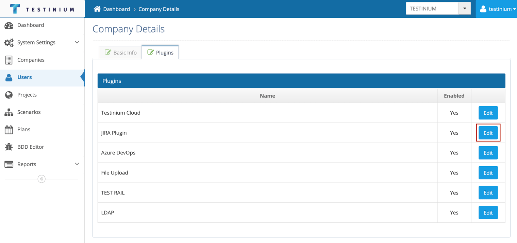Edit the File Upload plugin
The width and height of the screenshot is (517, 243).
(x=488, y=173)
